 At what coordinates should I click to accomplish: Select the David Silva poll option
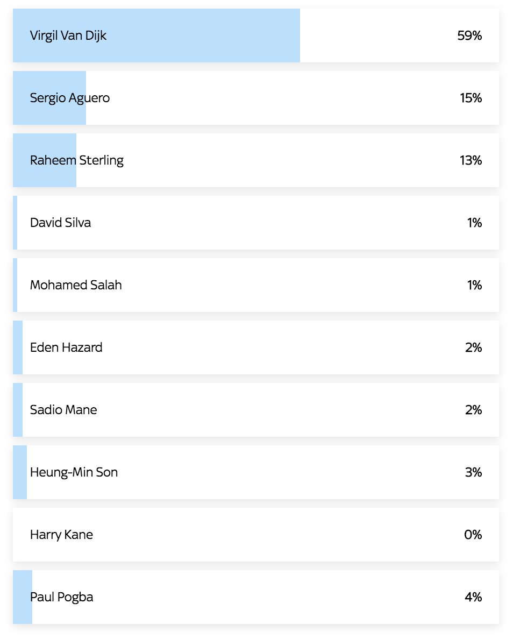[60, 223]
